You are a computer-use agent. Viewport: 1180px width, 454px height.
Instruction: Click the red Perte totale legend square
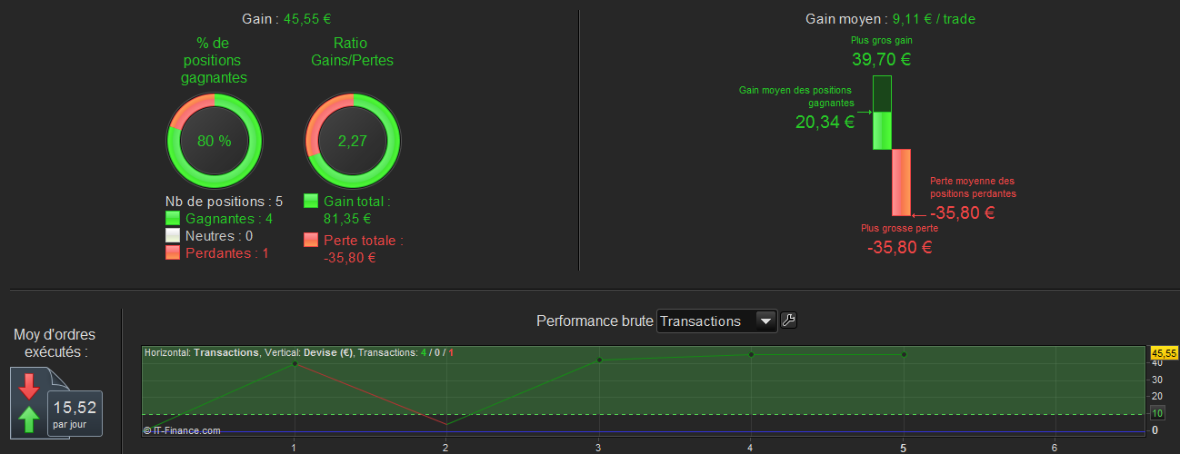[311, 240]
